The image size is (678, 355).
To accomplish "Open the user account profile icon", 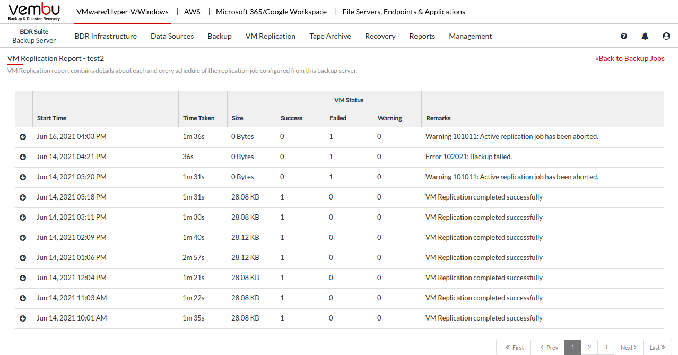I will (666, 36).
